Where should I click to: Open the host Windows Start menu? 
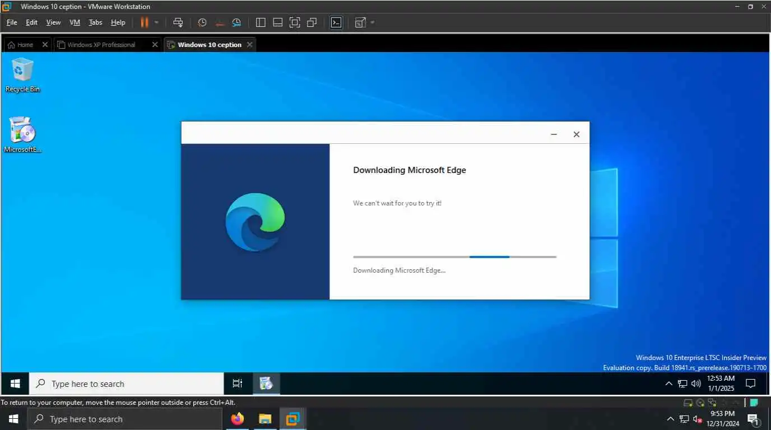[13, 419]
